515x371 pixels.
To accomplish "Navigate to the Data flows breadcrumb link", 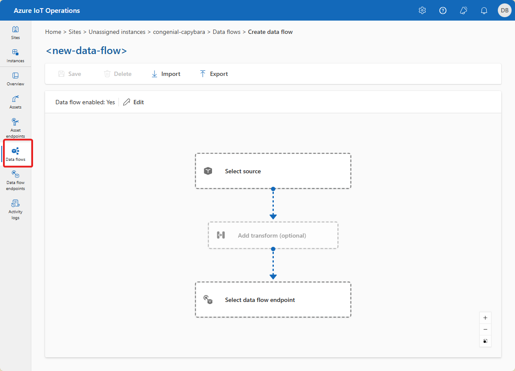I will pyautogui.click(x=227, y=32).
